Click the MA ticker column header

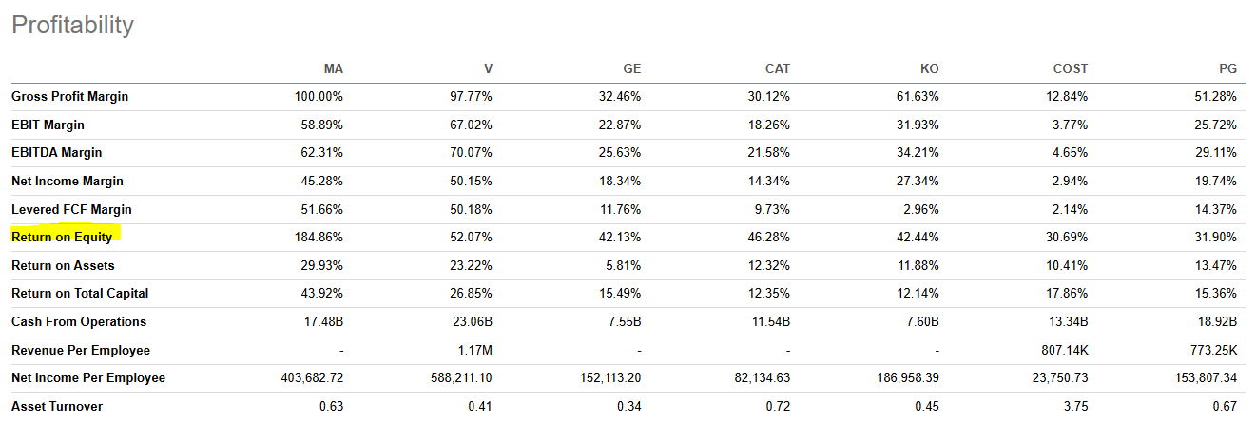[x=333, y=68]
